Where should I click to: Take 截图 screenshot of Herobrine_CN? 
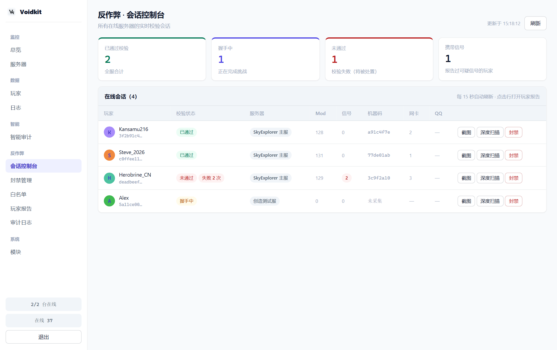tap(466, 178)
